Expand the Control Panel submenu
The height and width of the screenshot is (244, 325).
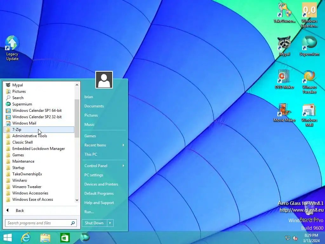coord(104,166)
